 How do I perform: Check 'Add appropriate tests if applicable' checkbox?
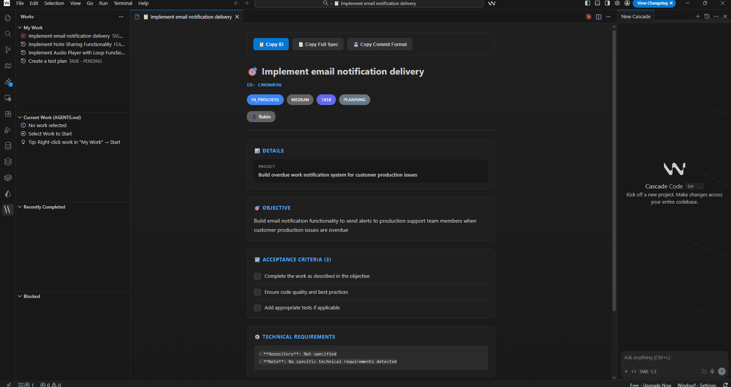point(258,308)
